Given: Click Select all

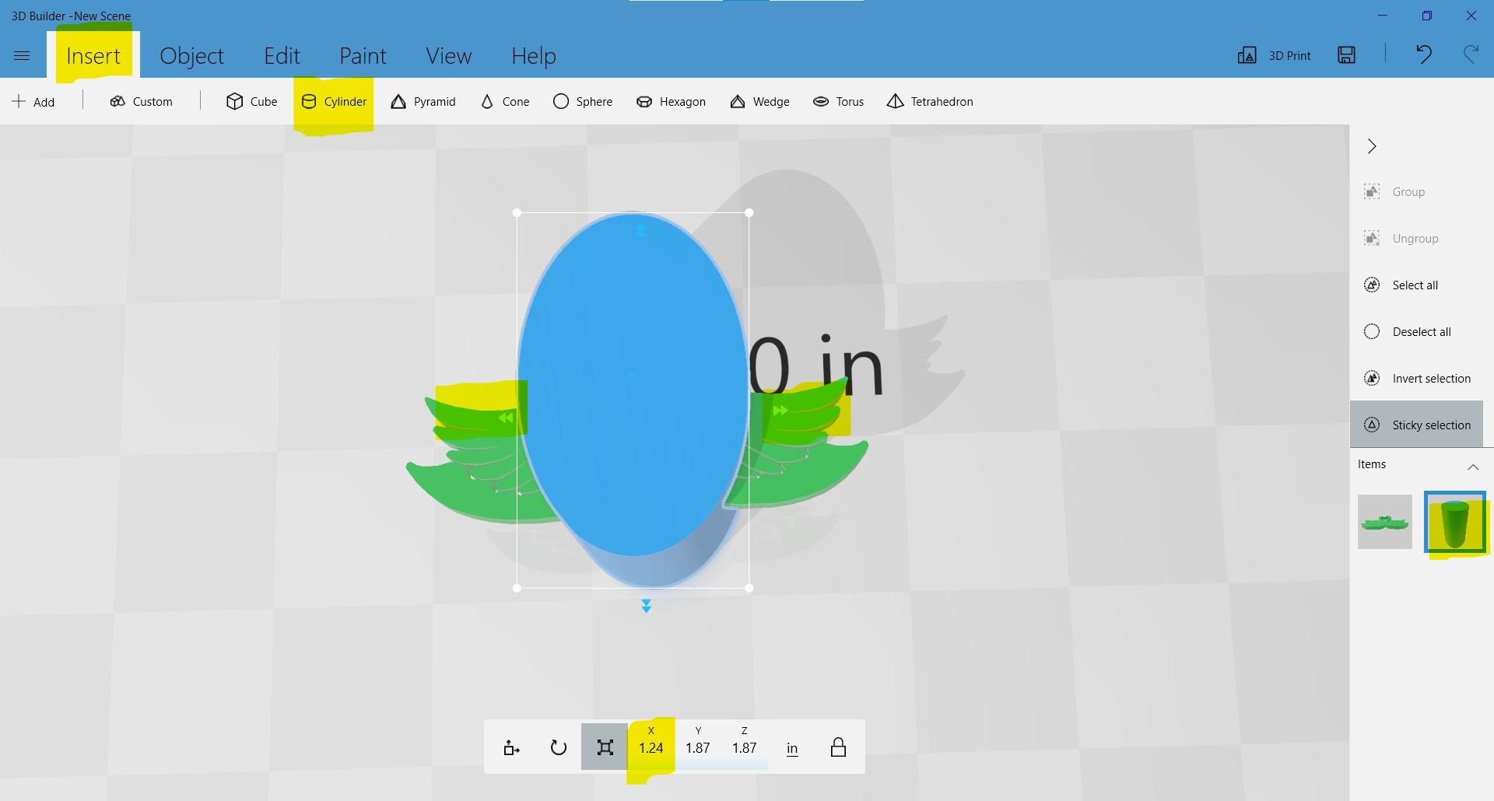Looking at the screenshot, I should click(x=1401, y=285).
